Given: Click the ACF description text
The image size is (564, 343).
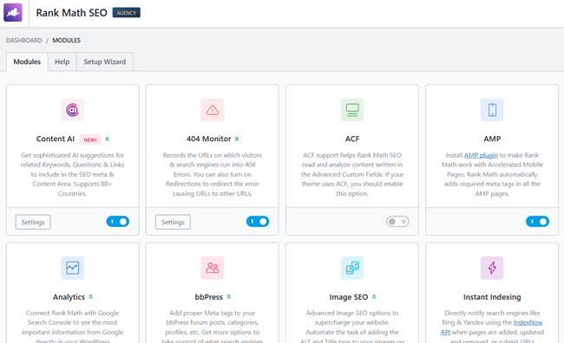Looking at the screenshot, I should point(352,174).
